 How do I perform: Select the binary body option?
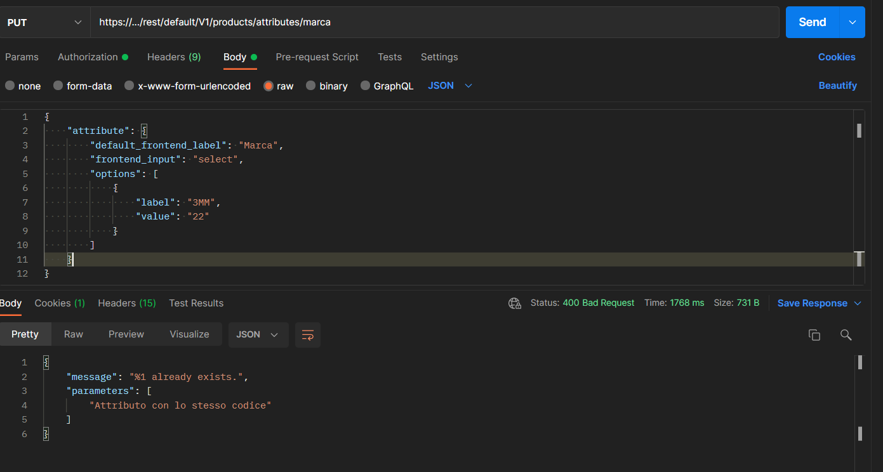tap(311, 86)
